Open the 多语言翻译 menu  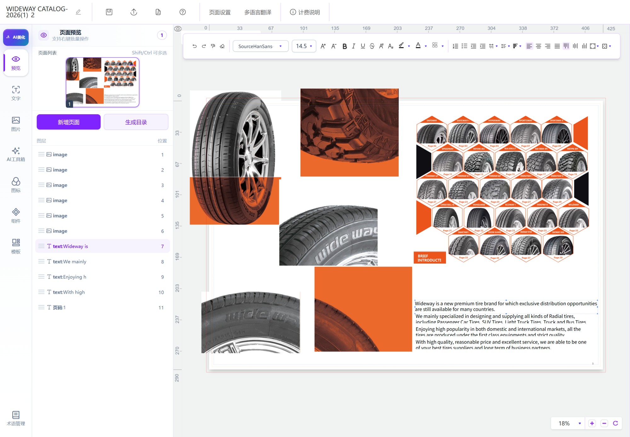(x=258, y=12)
